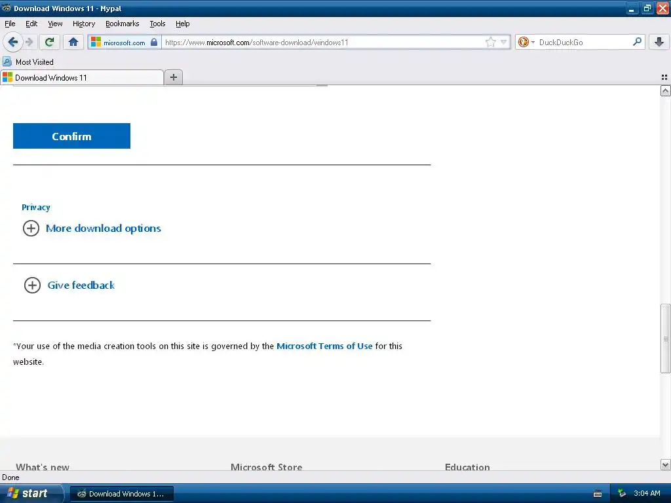Expand Give feedback plus icon
This screenshot has width=671, height=503.
tap(32, 286)
